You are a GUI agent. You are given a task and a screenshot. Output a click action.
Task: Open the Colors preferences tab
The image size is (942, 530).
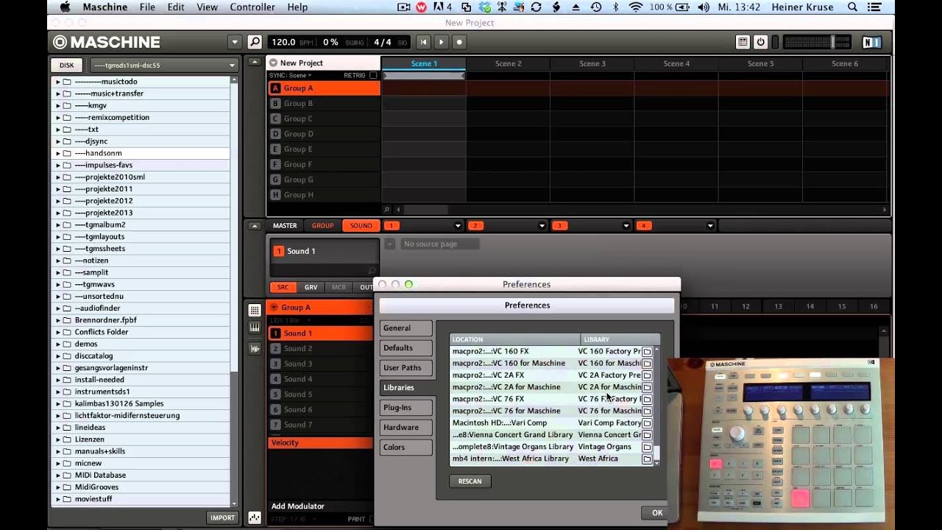pos(406,448)
